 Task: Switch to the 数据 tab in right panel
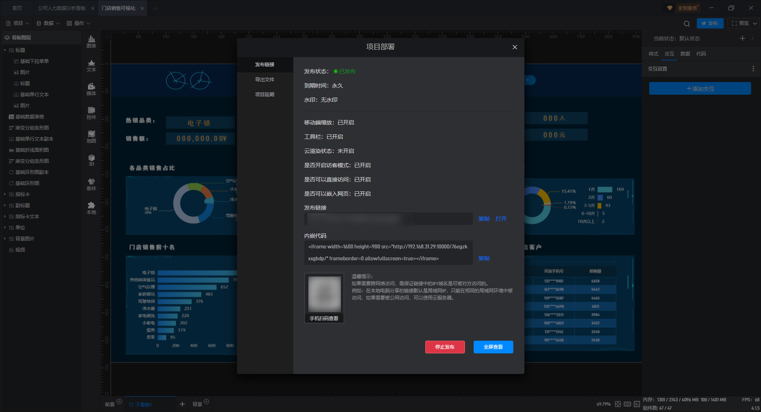[685, 54]
